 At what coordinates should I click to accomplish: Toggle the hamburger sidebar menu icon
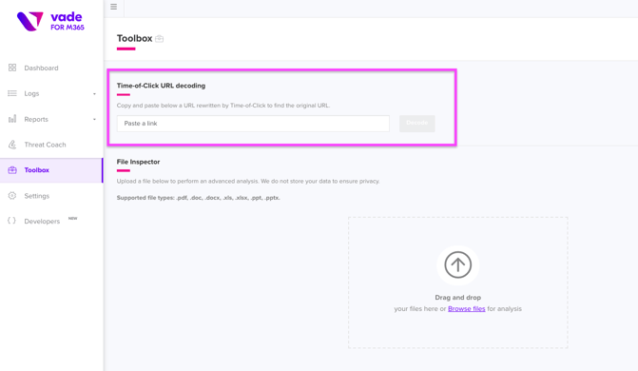(x=113, y=7)
